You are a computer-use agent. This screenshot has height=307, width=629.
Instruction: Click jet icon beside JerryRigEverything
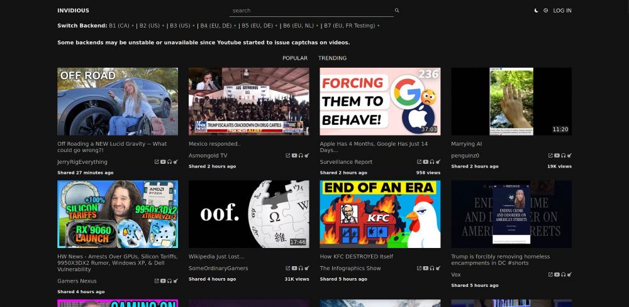[175, 162]
